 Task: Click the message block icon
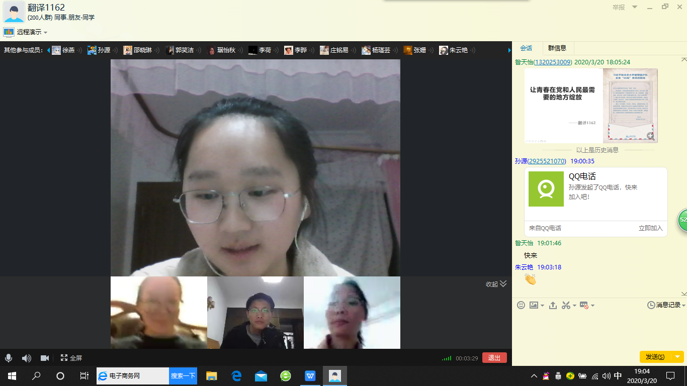tap(584, 305)
